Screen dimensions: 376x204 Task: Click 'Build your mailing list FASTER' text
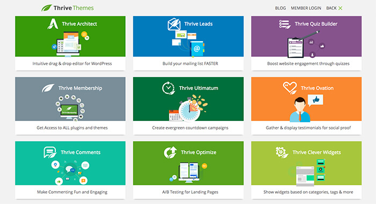pos(190,64)
